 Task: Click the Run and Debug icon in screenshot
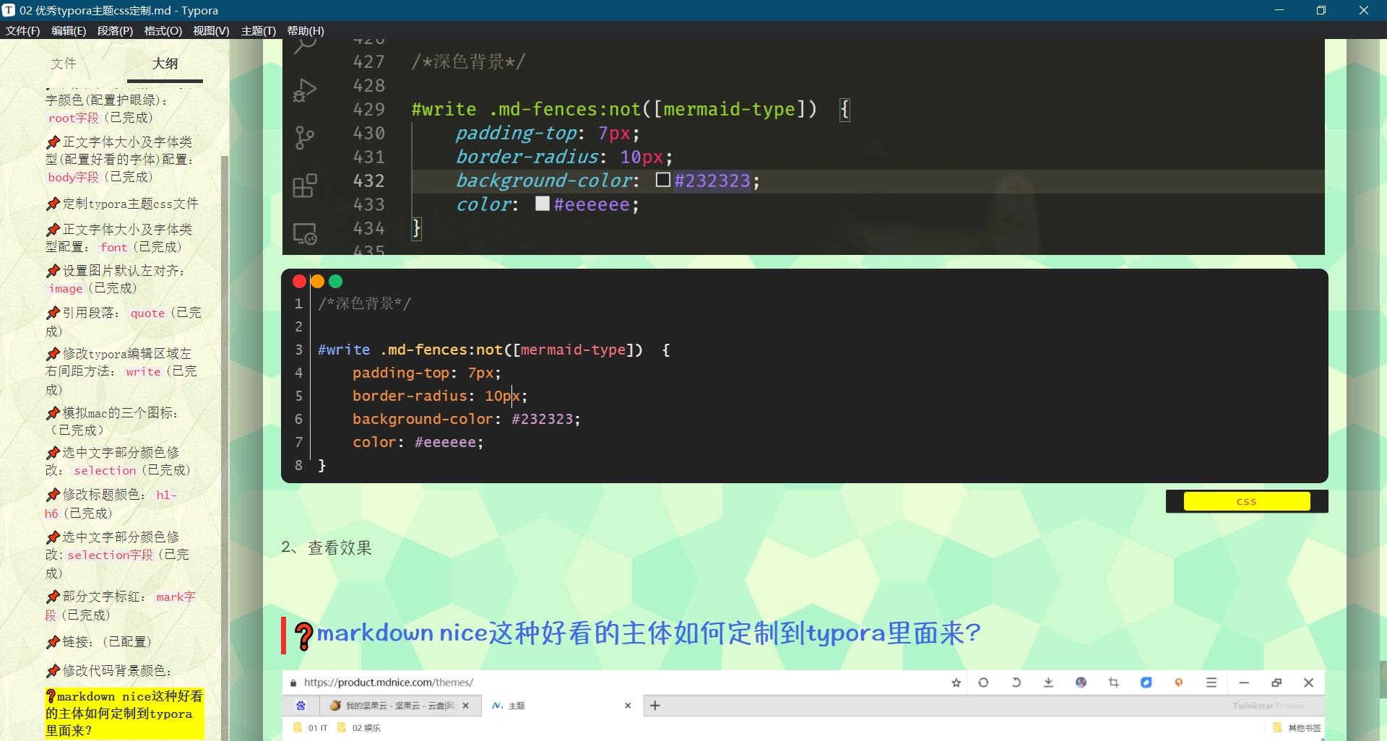click(304, 91)
